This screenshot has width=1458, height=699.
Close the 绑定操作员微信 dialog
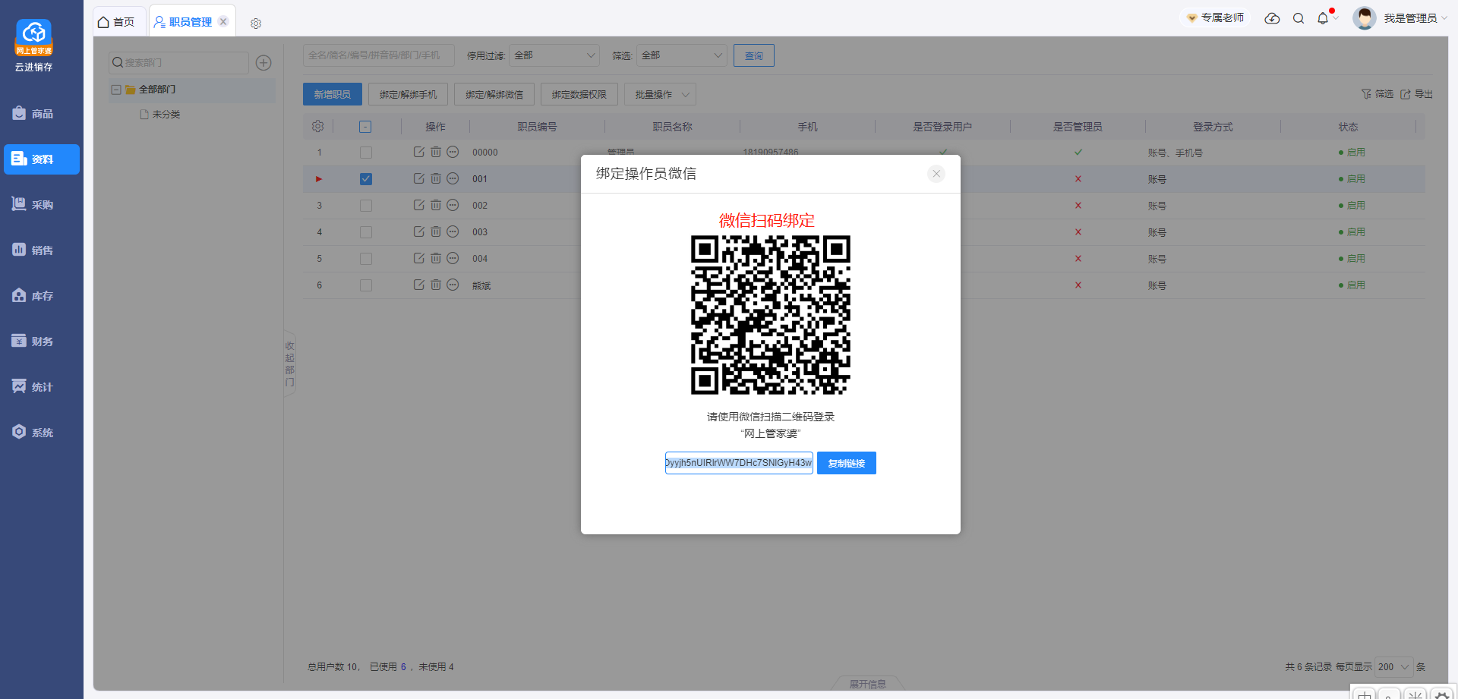point(936,174)
